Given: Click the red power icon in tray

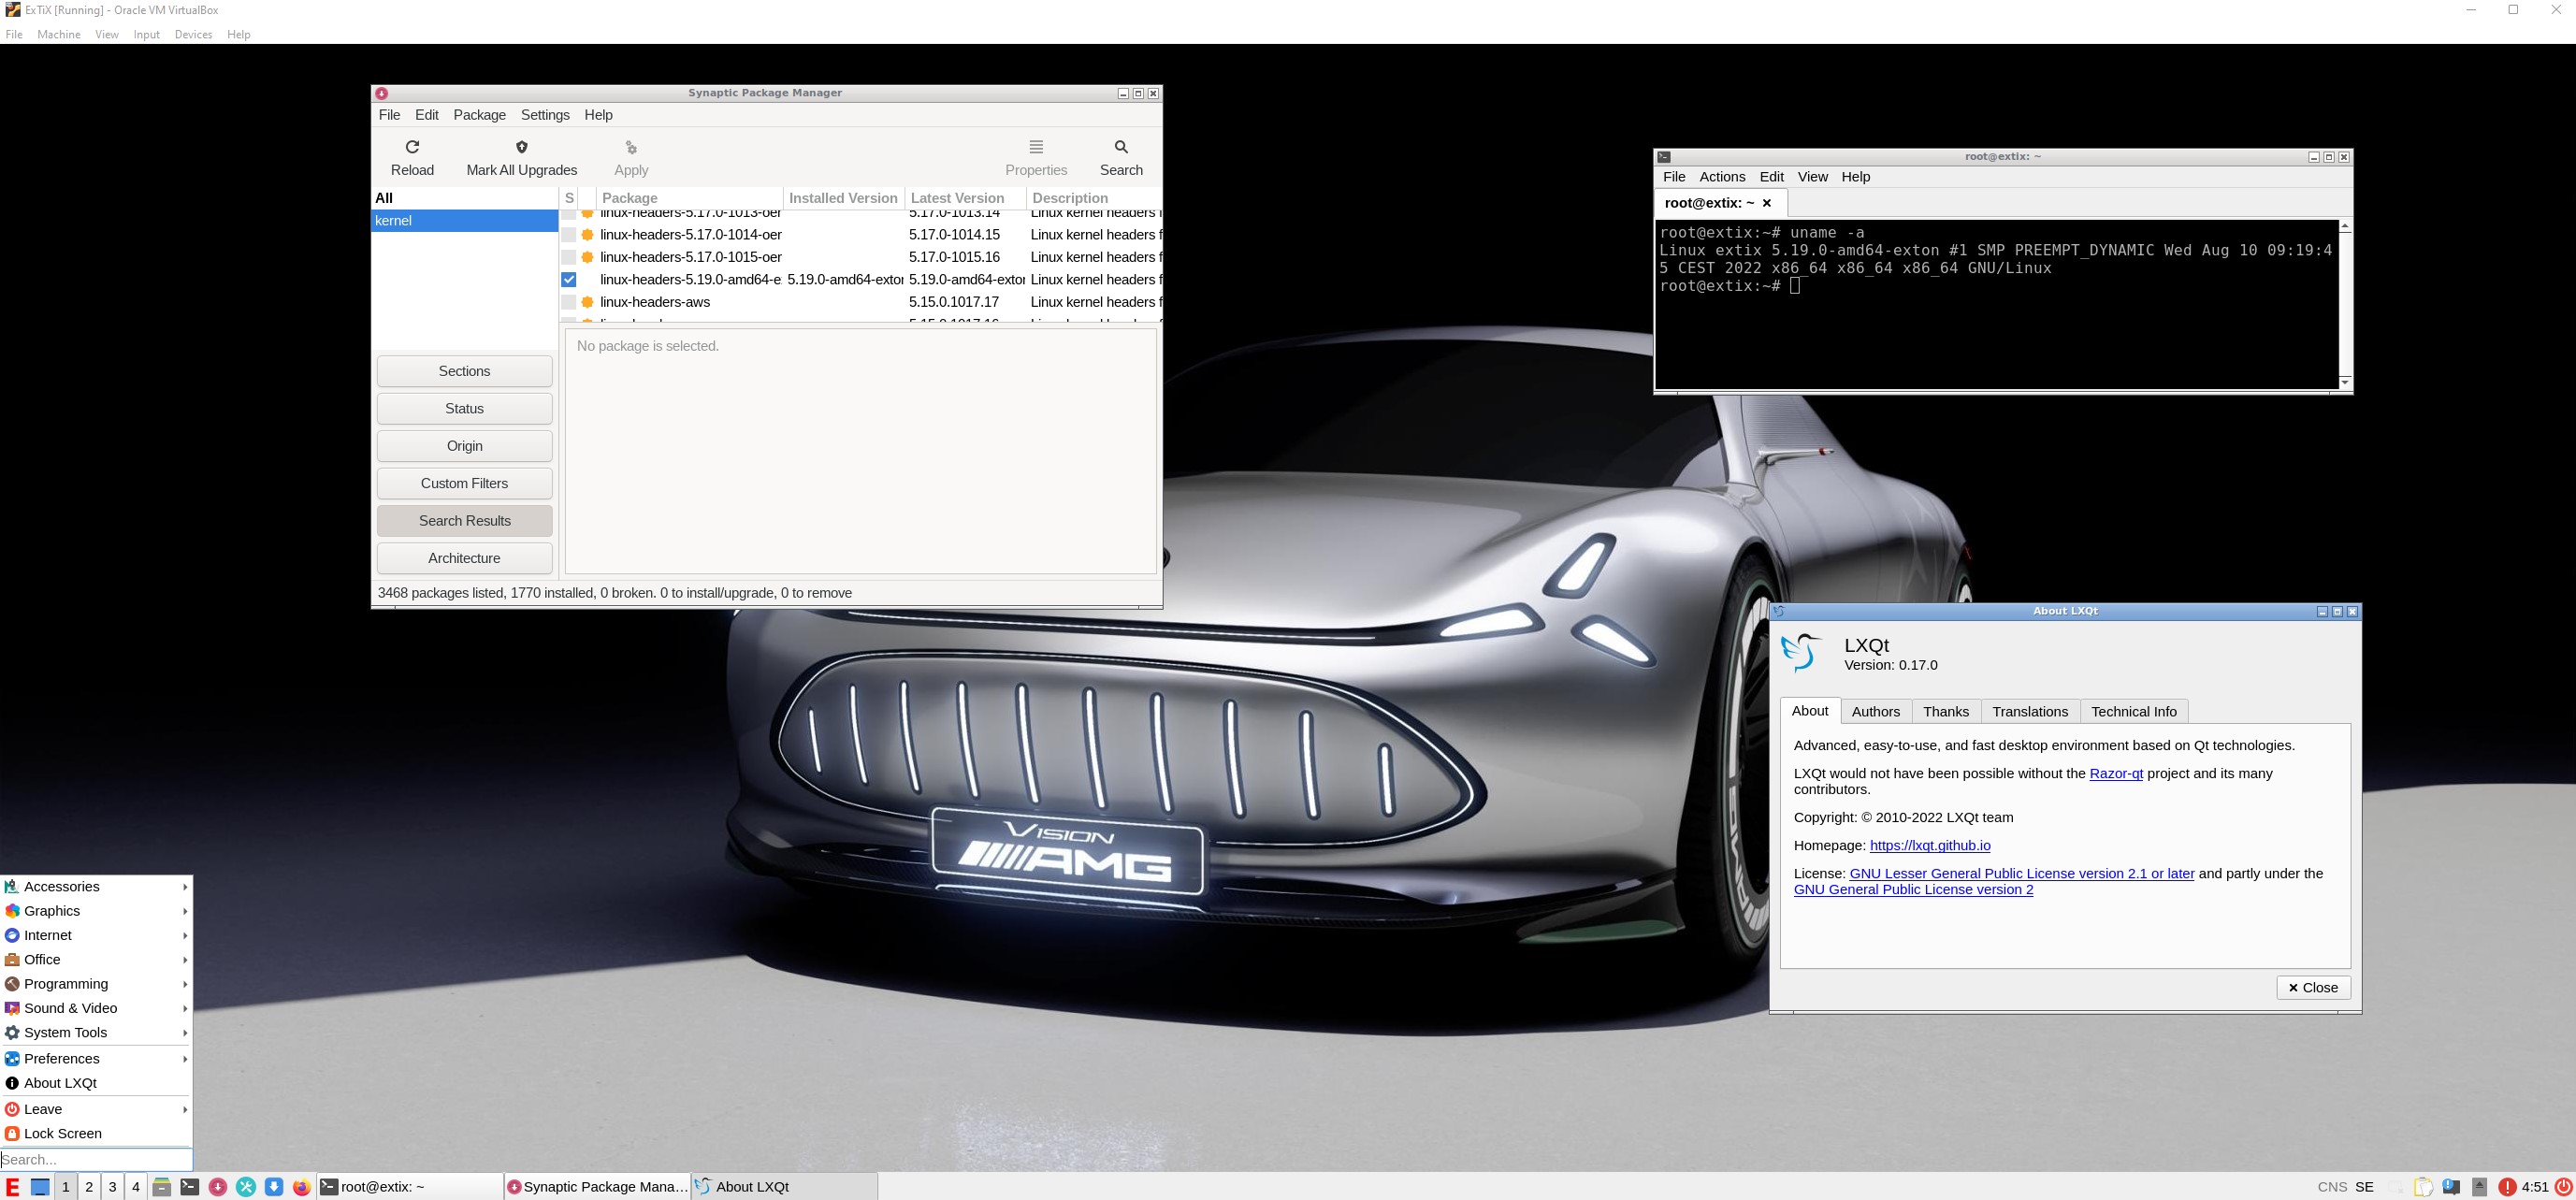Looking at the screenshot, I should [x=2563, y=1187].
